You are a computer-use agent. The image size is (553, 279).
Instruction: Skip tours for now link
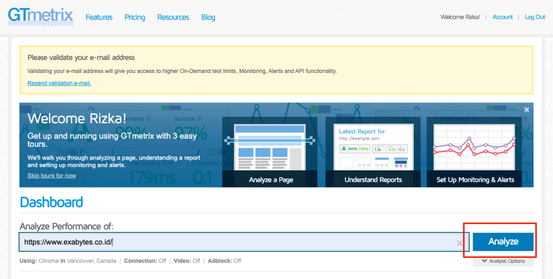pyautogui.click(x=52, y=176)
